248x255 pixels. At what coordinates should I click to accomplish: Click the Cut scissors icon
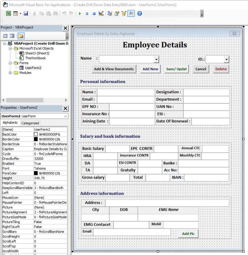click(34, 13)
